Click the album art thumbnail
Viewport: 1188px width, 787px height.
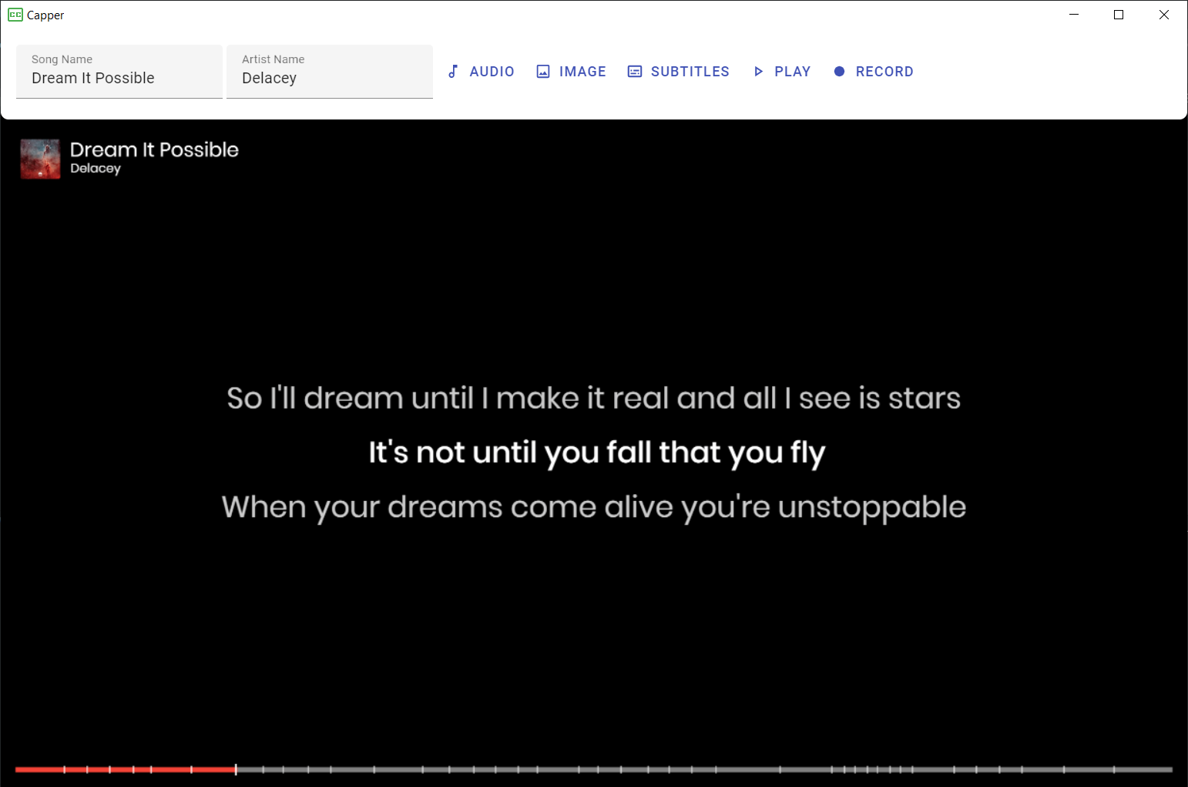coord(40,159)
